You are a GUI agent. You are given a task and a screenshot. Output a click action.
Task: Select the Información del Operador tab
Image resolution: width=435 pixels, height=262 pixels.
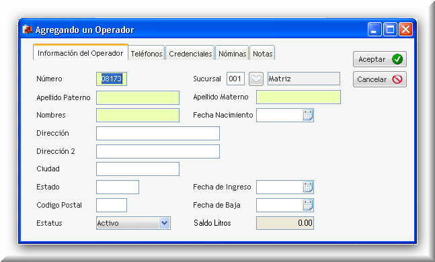point(81,52)
